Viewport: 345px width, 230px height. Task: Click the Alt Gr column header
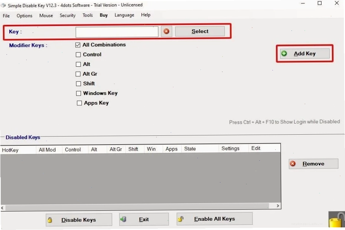click(116, 149)
